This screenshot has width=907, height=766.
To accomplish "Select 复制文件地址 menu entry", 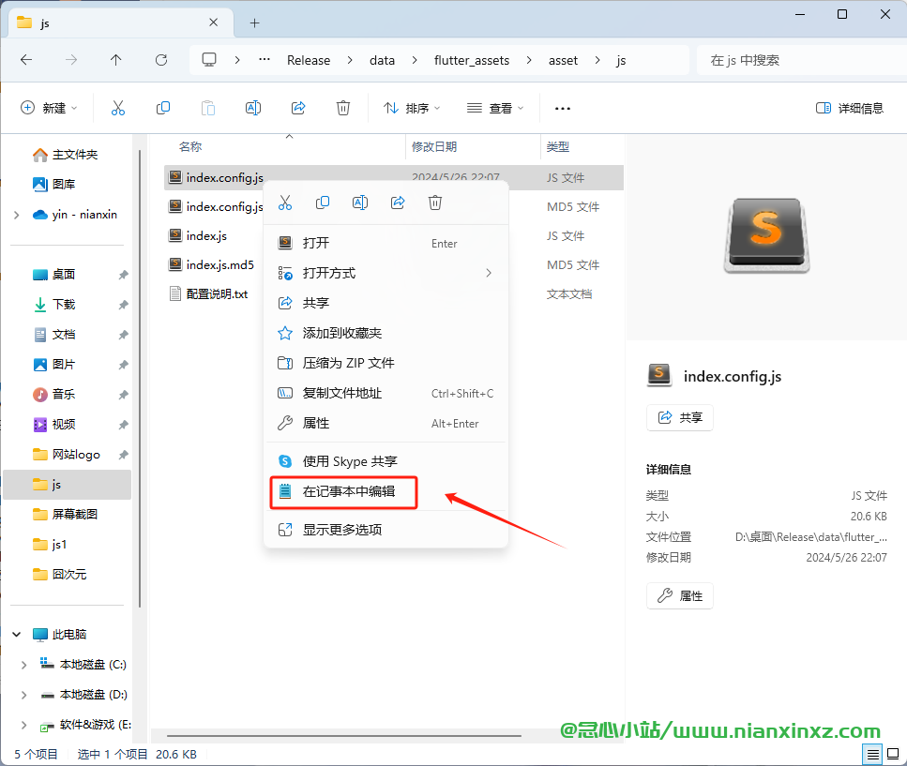I will click(385, 393).
